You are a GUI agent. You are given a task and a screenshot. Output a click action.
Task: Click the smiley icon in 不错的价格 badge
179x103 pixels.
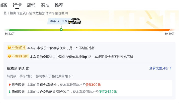click(x=9, y=47)
